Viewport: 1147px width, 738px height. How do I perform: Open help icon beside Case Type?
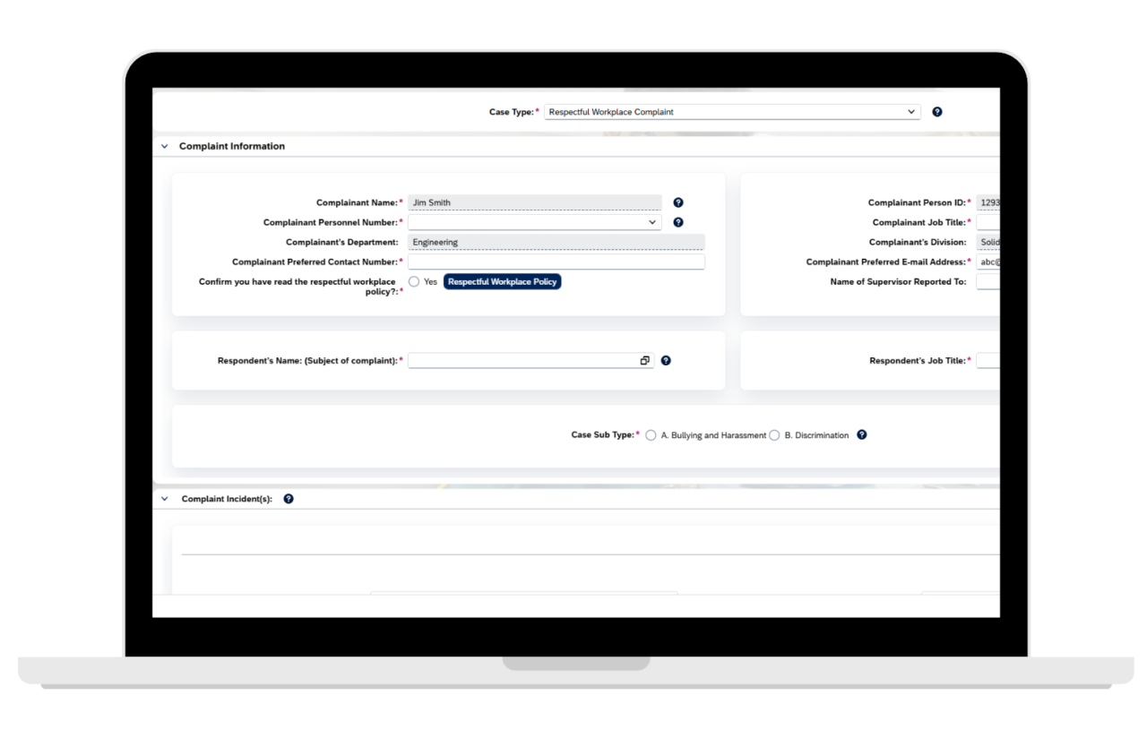[x=937, y=112]
